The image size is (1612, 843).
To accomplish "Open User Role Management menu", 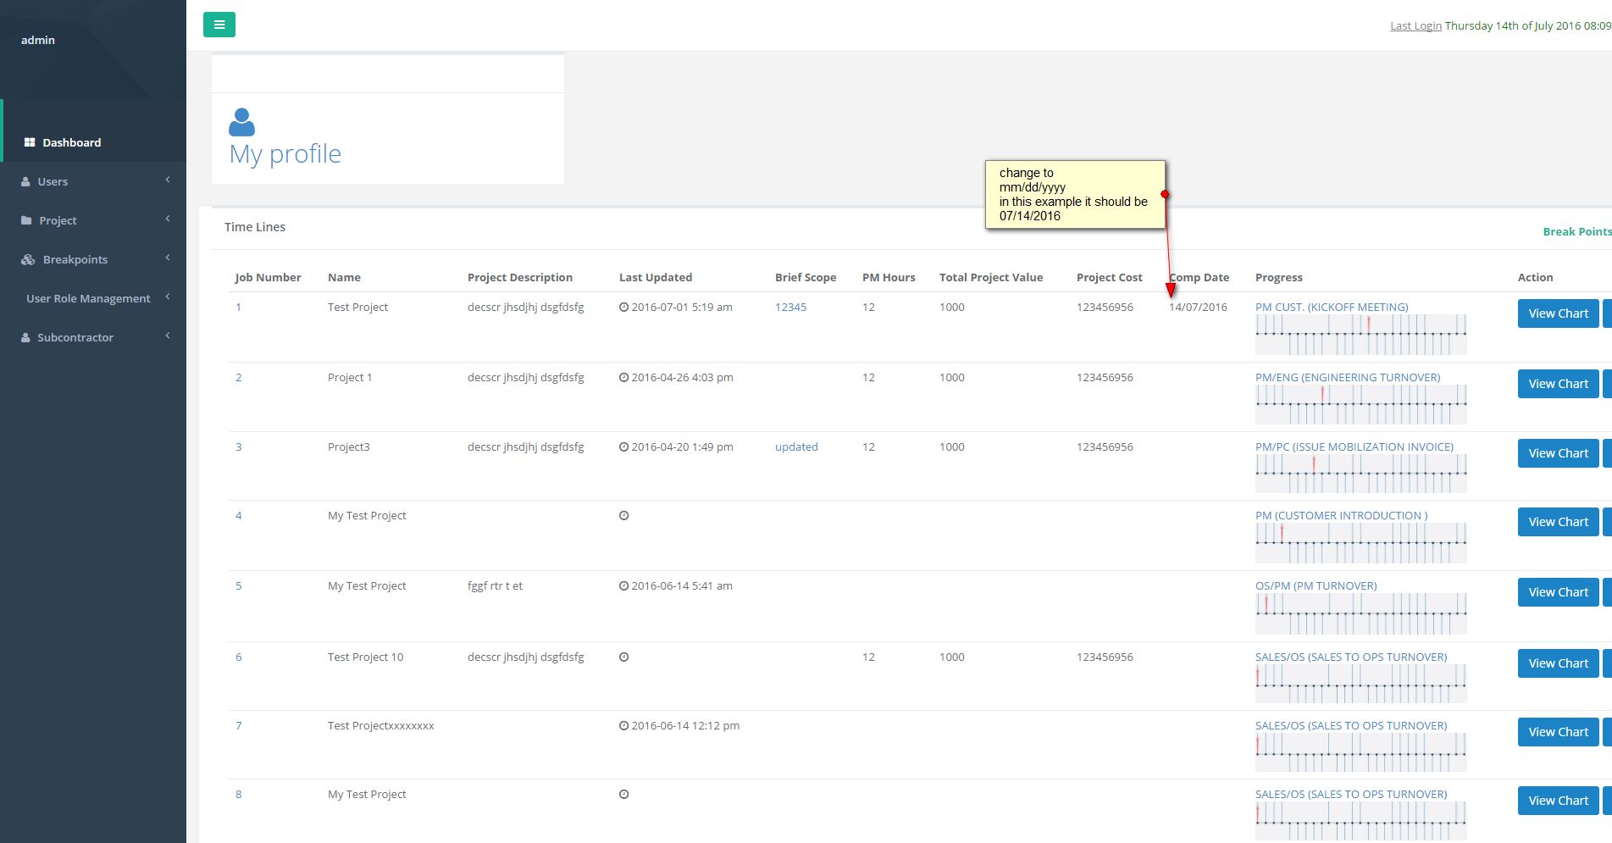I will pos(93,298).
